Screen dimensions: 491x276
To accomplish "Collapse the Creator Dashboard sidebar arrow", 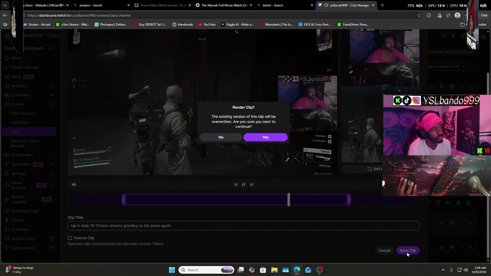I will (51, 48).
